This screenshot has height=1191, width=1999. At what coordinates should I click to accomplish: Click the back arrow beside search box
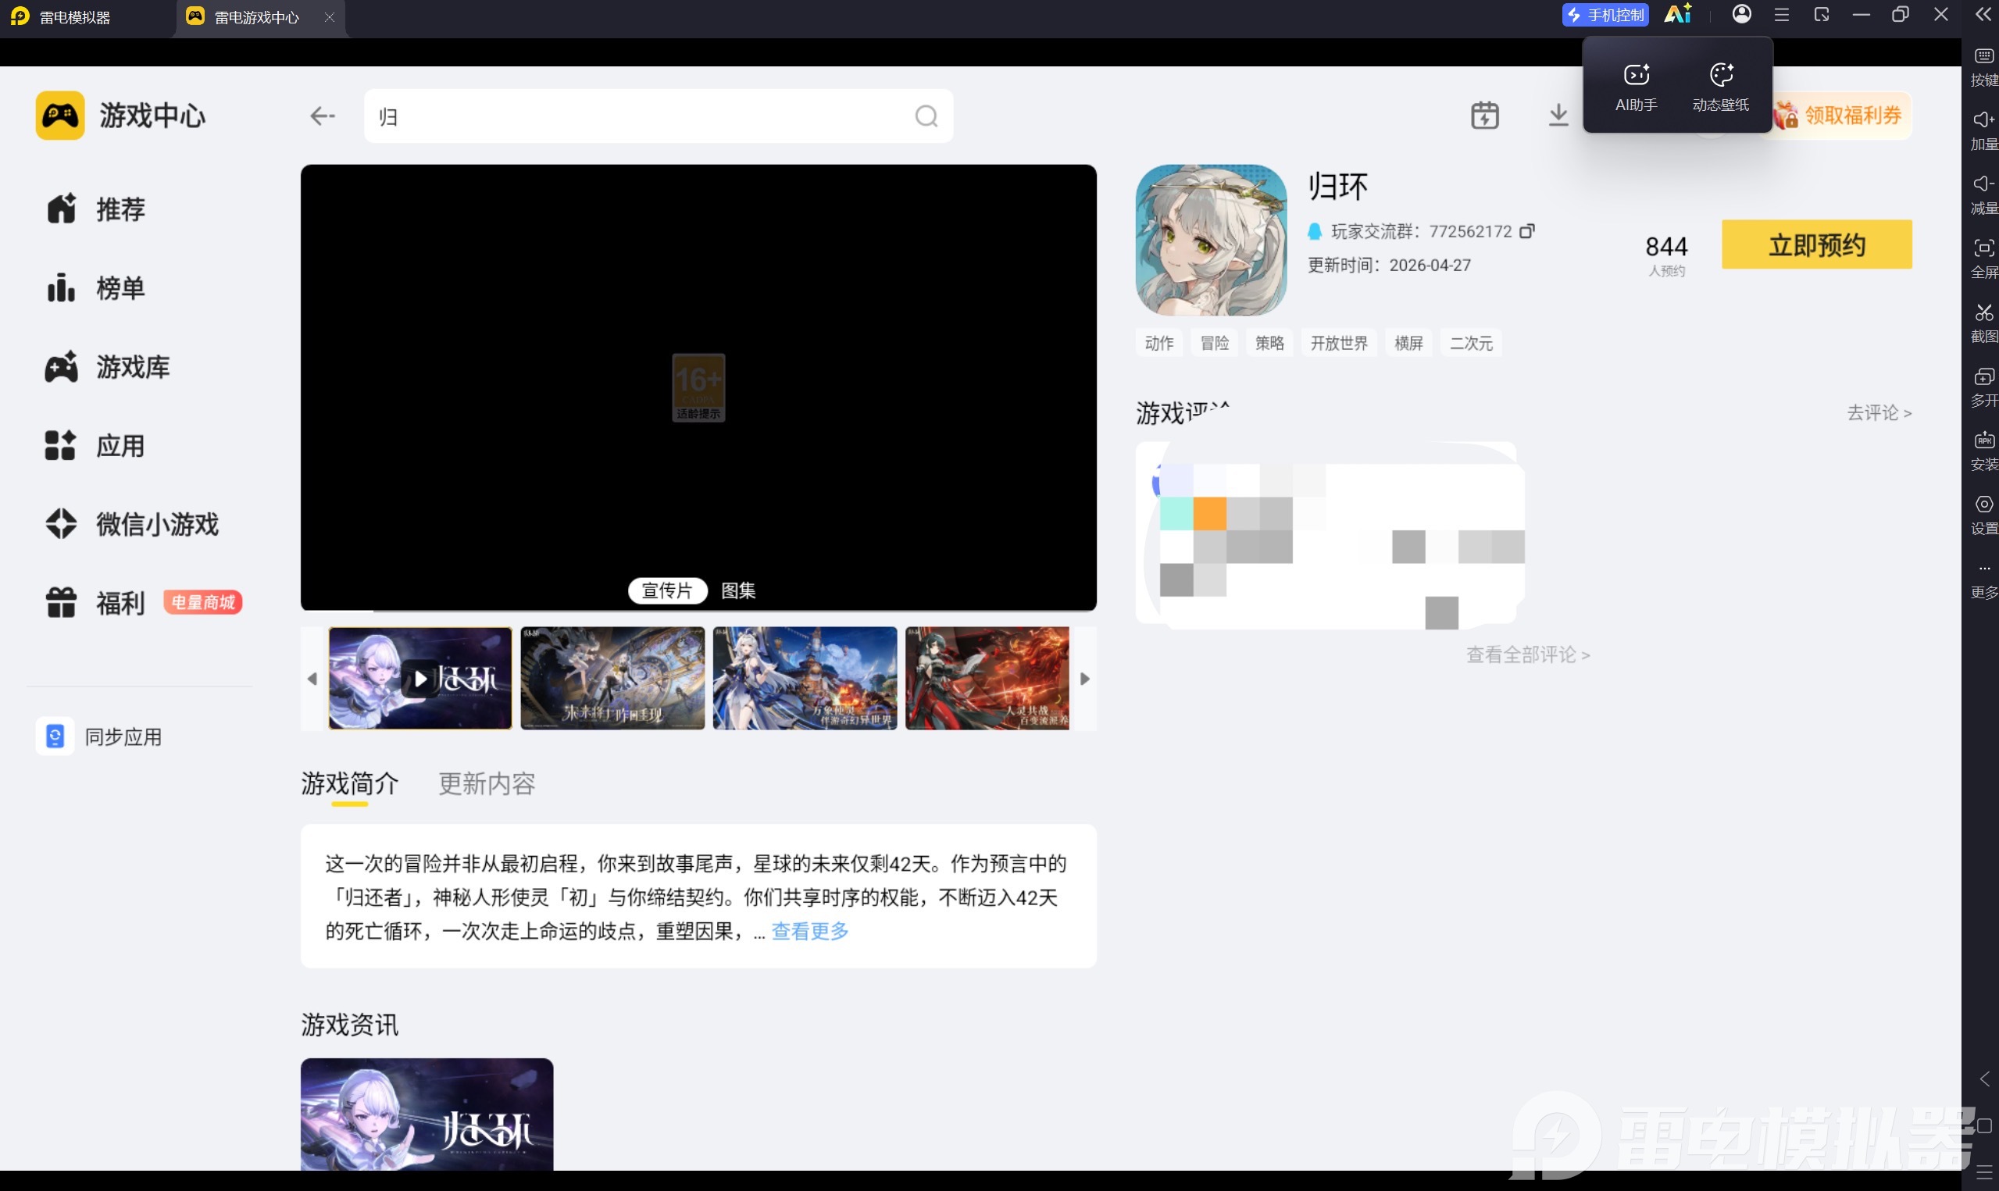322,116
